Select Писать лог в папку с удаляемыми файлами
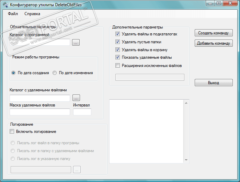 [x=13, y=151]
